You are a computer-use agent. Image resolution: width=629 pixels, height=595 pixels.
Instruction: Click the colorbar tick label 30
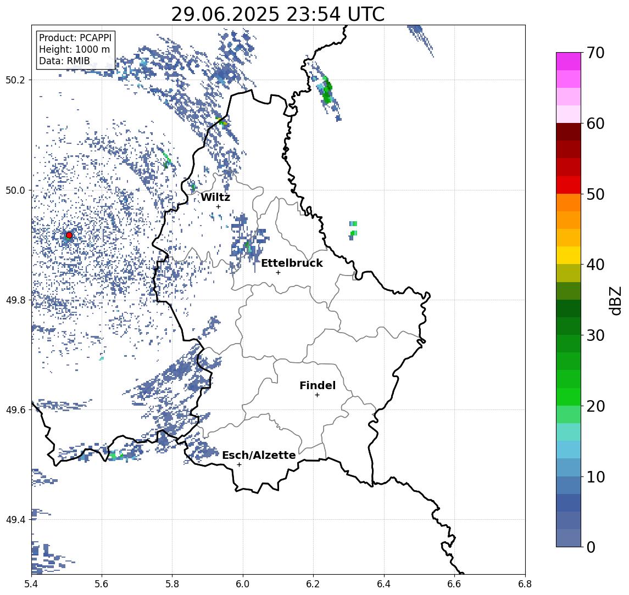point(595,335)
